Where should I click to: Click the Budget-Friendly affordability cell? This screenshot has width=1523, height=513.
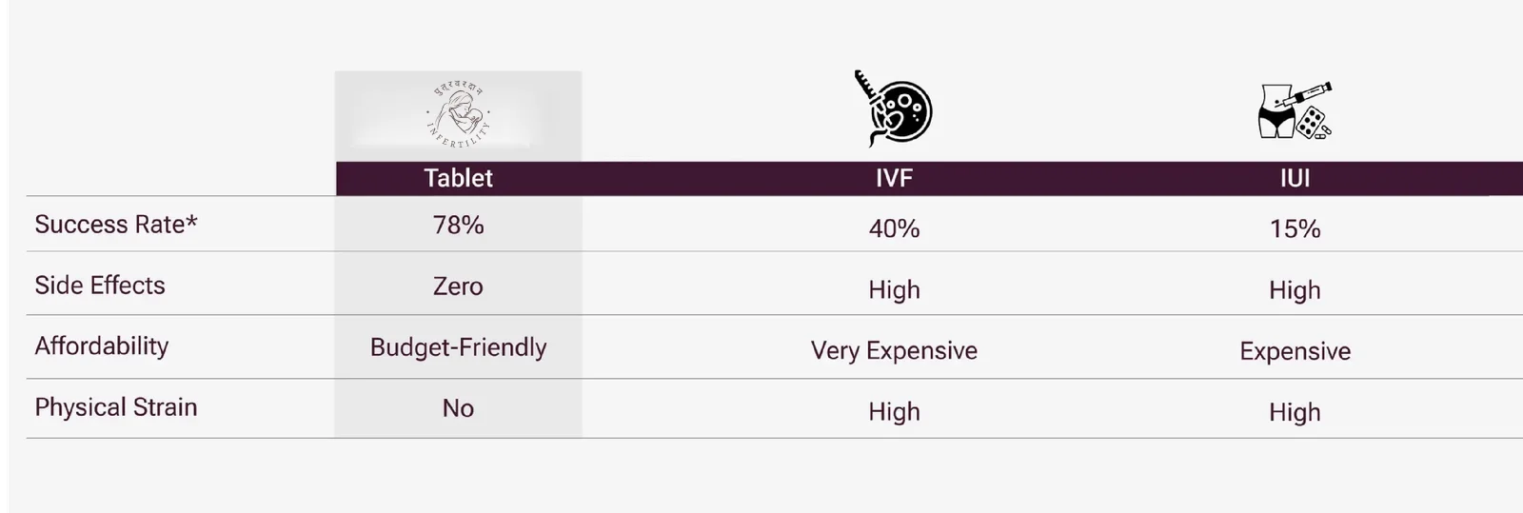458,347
